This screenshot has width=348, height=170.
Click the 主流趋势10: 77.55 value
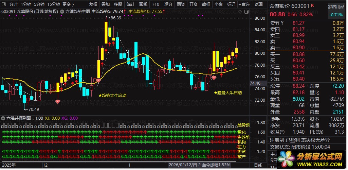145,12
